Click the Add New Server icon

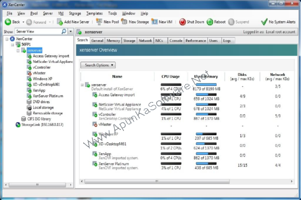(x=60, y=22)
